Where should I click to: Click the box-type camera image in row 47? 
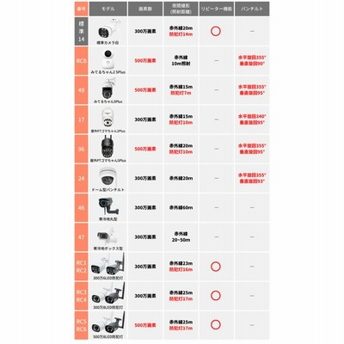pos(107,236)
